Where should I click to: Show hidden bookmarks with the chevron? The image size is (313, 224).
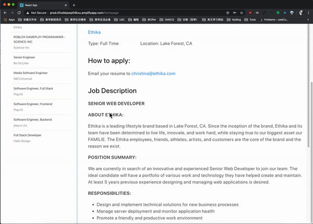click(x=308, y=19)
